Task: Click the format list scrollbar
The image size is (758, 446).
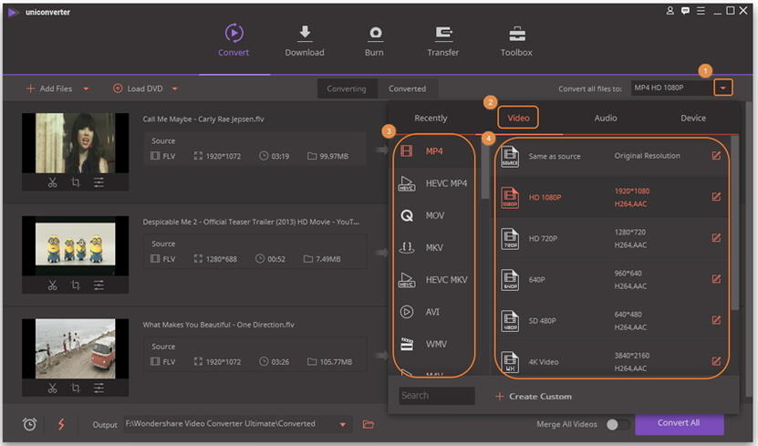Action: click(485, 167)
